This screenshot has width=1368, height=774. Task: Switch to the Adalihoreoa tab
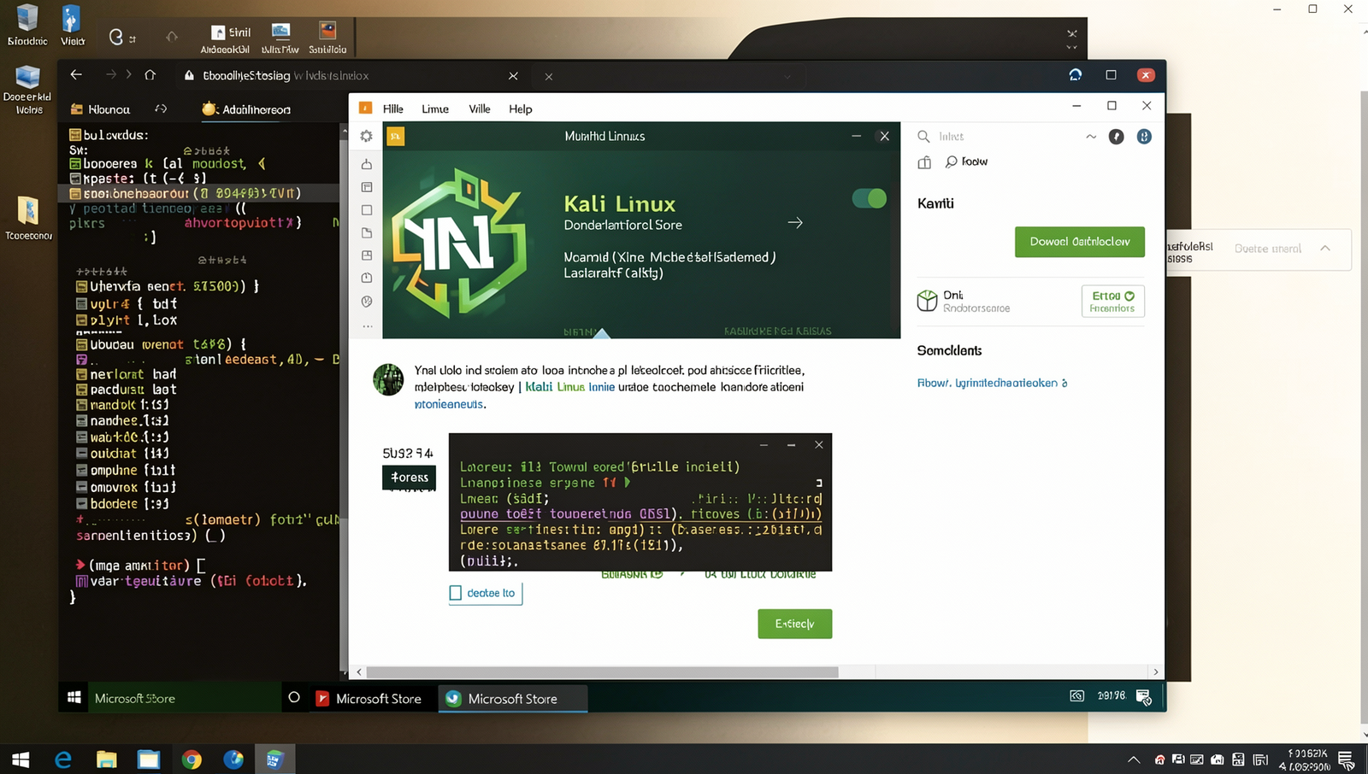pyautogui.click(x=246, y=109)
